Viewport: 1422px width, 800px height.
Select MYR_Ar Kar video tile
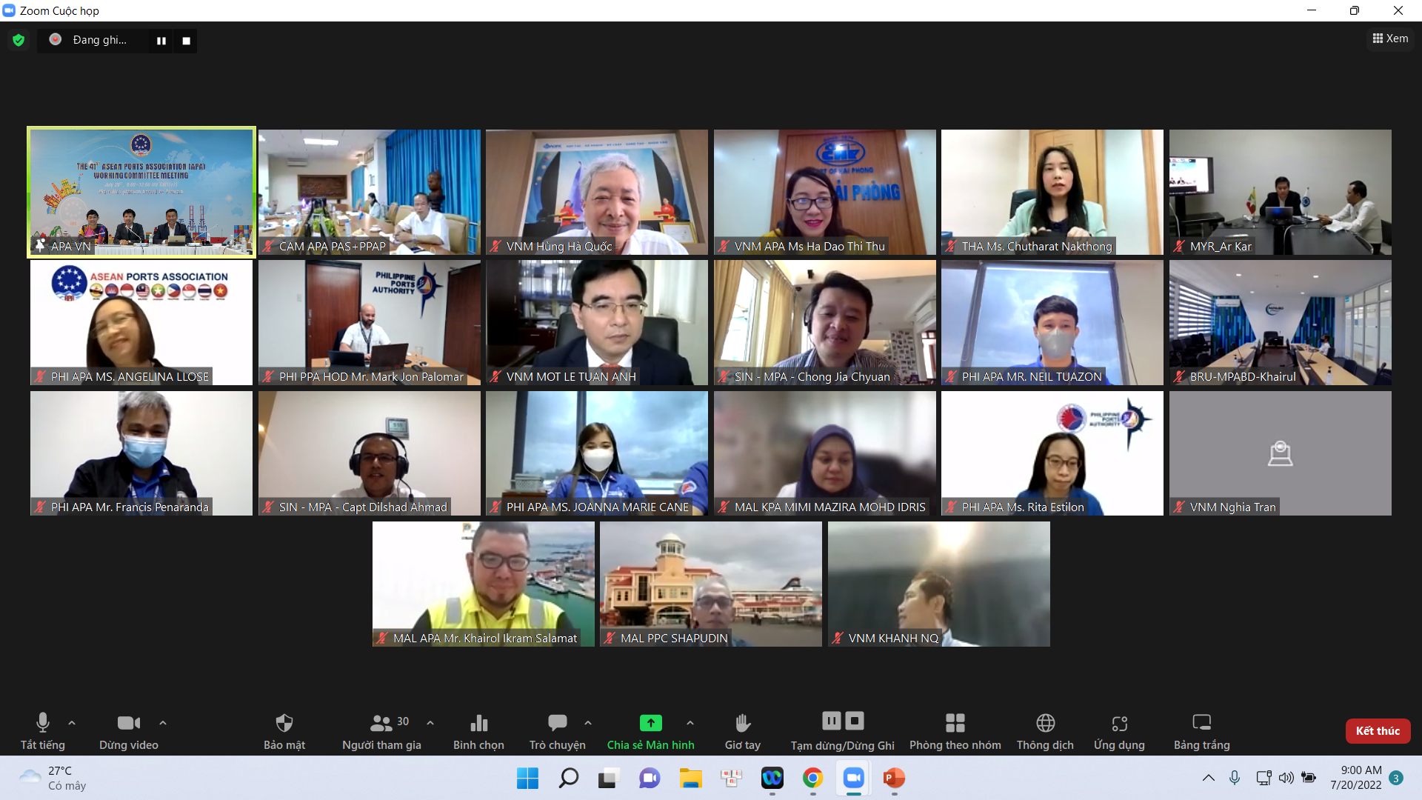(x=1281, y=192)
